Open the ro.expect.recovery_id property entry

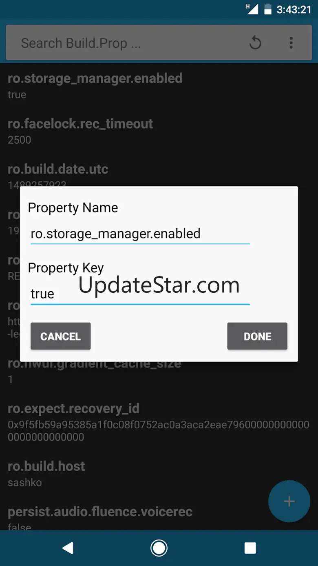point(159,422)
